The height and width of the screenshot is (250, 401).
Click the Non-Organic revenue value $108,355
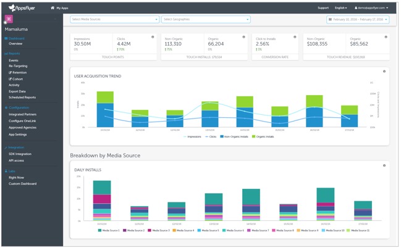(317, 44)
